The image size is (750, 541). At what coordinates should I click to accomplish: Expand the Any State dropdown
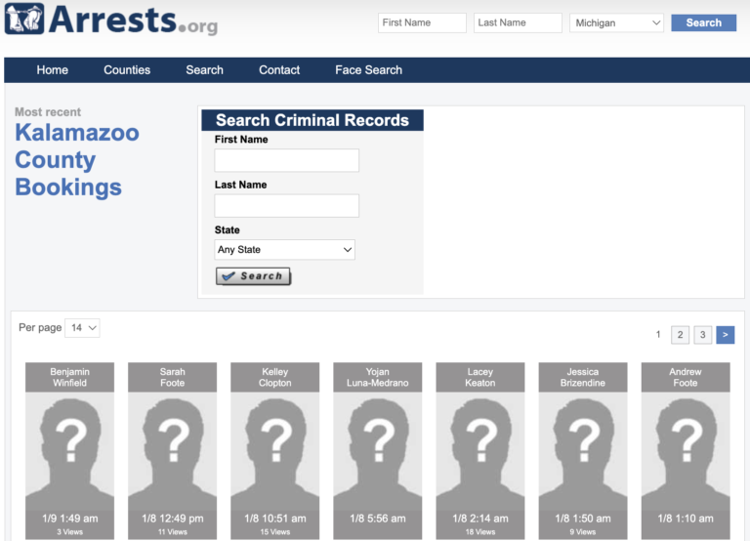284,250
